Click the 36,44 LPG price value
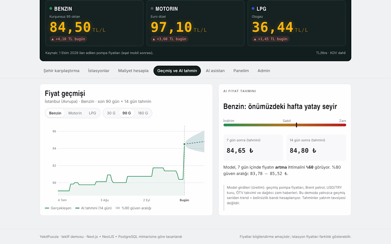This screenshot has height=244, width=391. [x=272, y=27]
